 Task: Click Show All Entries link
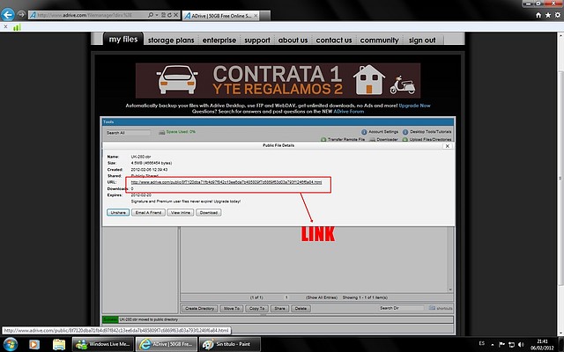(x=322, y=297)
